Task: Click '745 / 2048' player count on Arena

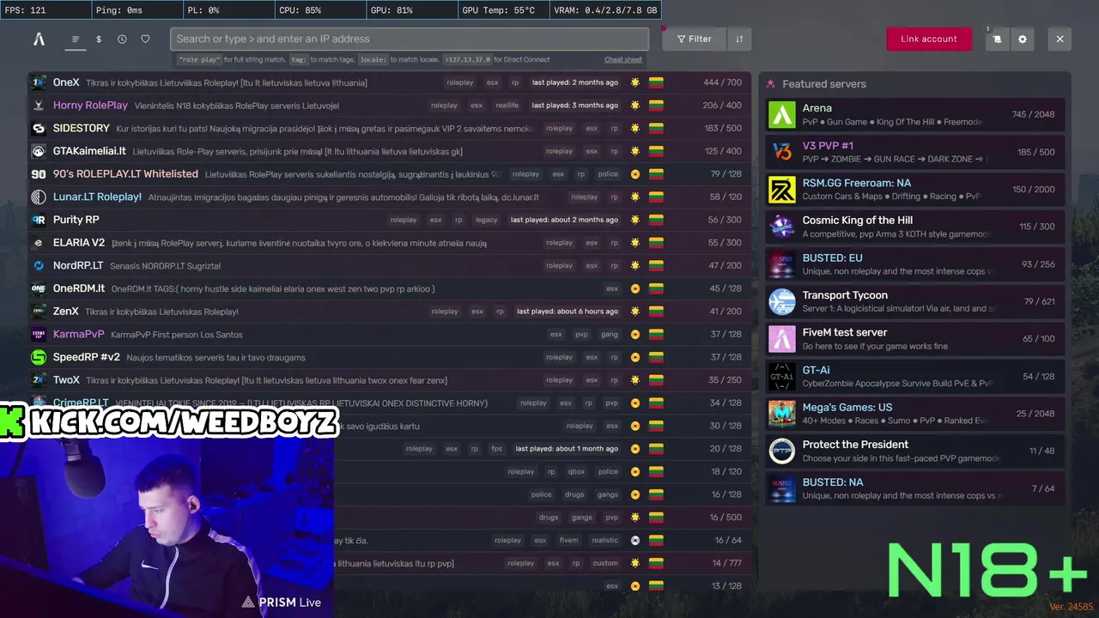Action: pyautogui.click(x=1033, y=114)
